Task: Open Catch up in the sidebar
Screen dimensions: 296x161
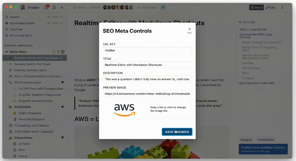Action: pos(16,30)
